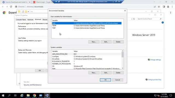Click Change product key link

click(x=154, y=80)
